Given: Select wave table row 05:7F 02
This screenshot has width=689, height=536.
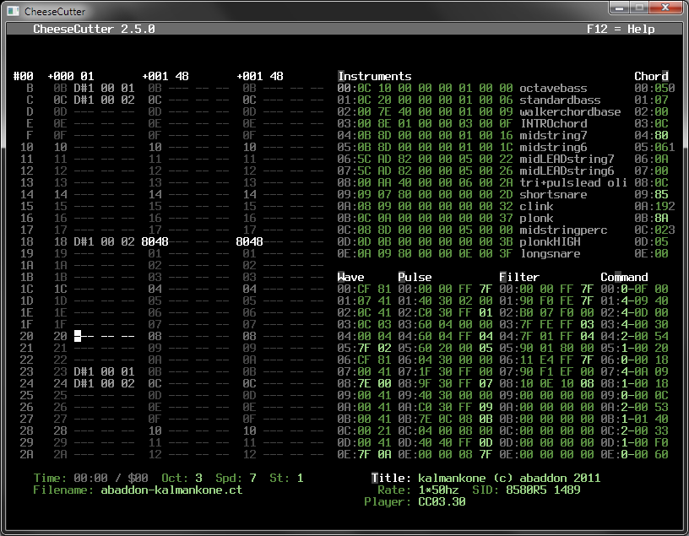Looking at the screenshot, I should pos(364,349).
